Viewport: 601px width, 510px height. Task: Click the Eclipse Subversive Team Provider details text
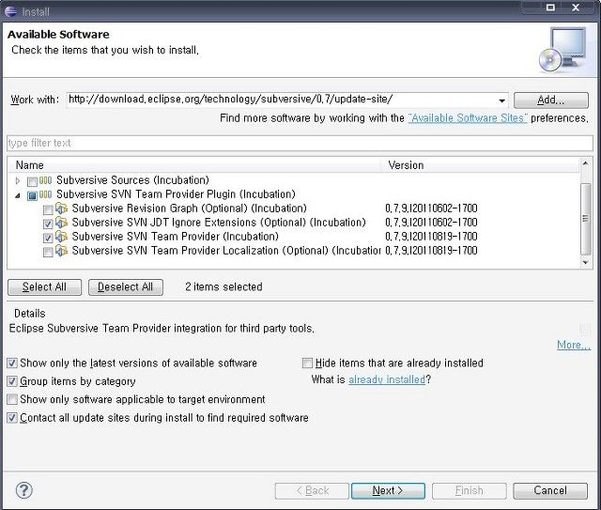162,328
